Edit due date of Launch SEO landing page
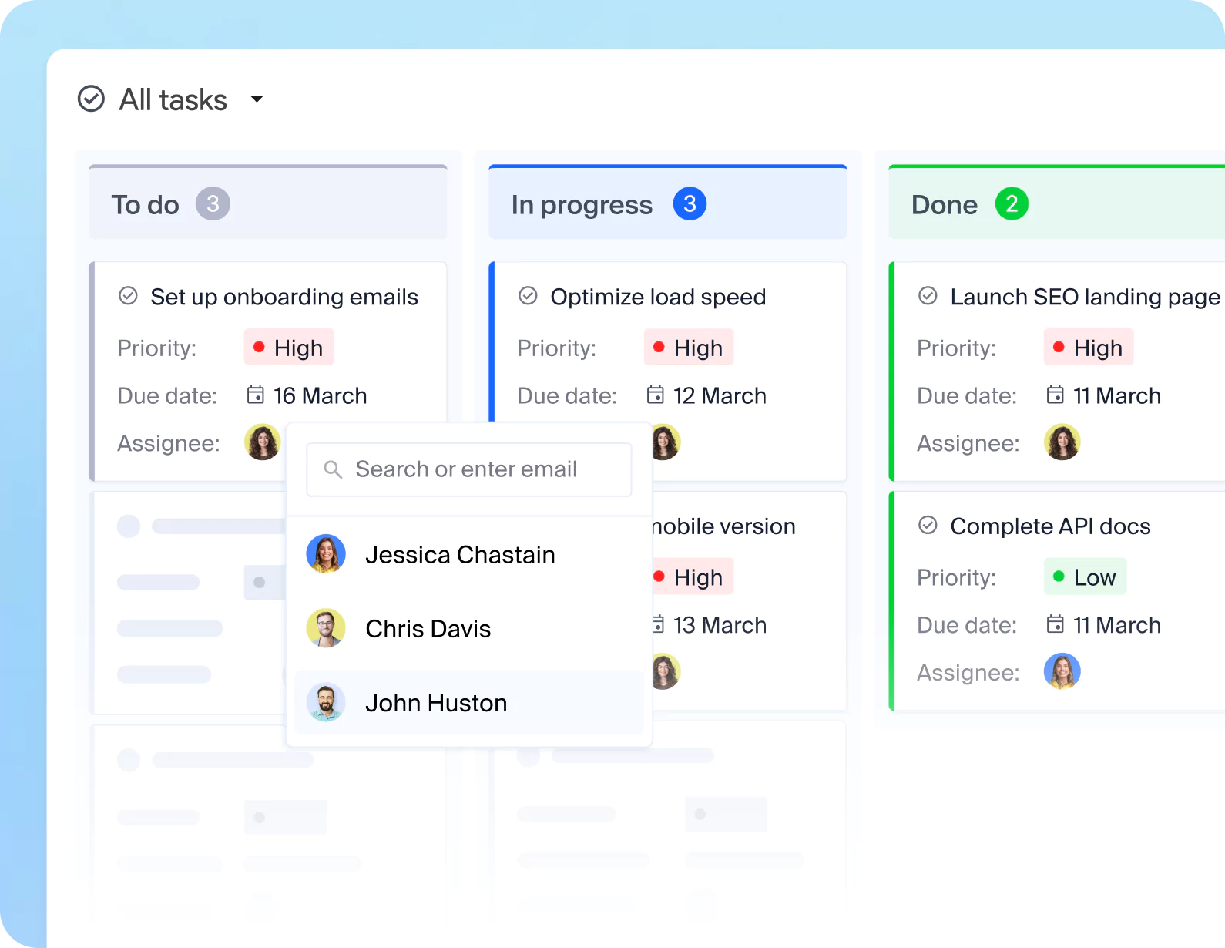This screenshot has height=948, width=1225. pos(1117,396)
